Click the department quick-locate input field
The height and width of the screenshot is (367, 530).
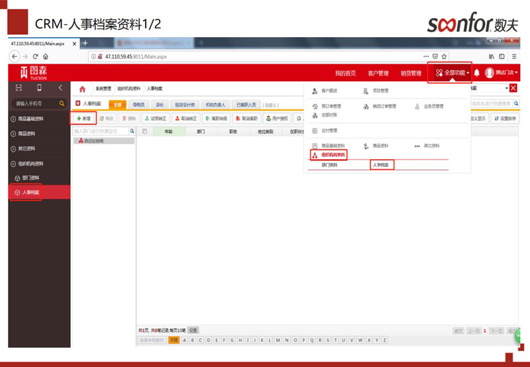[99, 131]
